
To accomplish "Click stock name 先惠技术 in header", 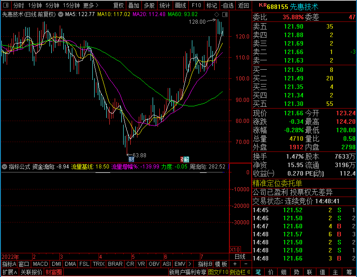I will tap(304, 7).
